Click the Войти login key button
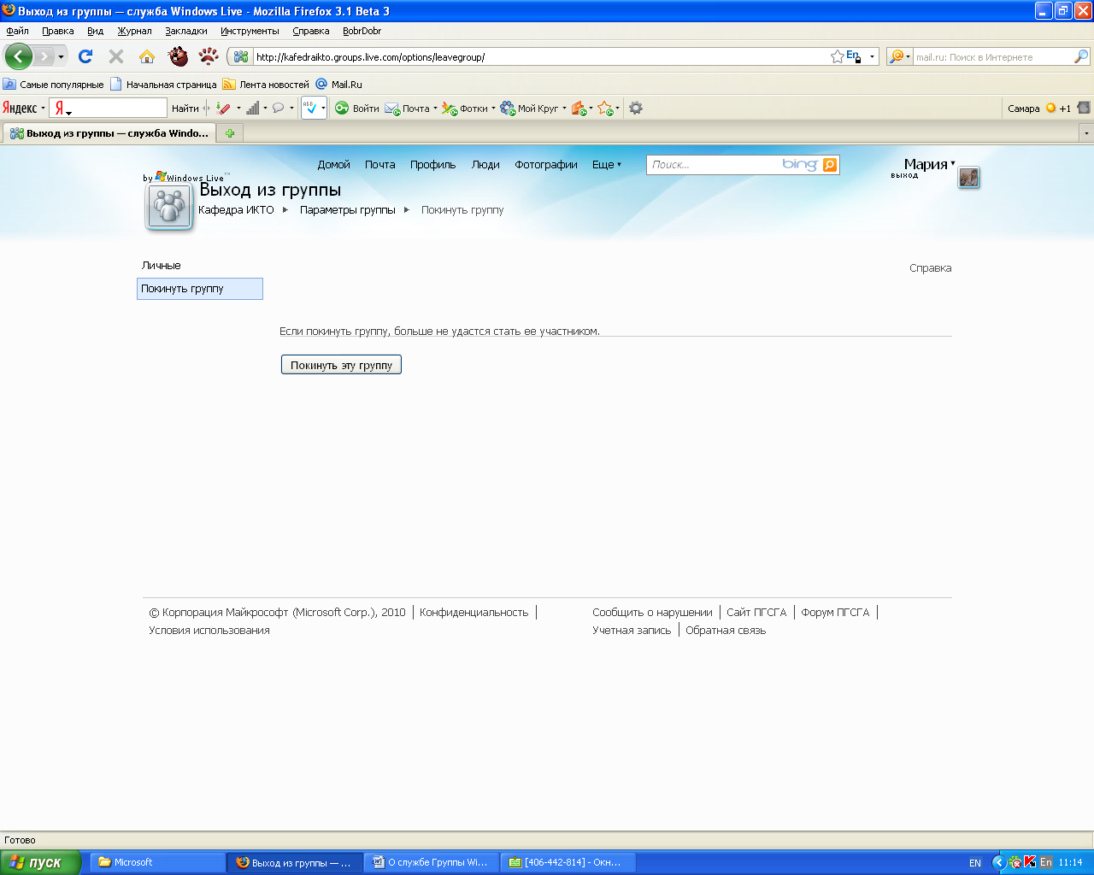Image resolution: width=1094 pixels, height=875 pixels. (x=357, y=109)
